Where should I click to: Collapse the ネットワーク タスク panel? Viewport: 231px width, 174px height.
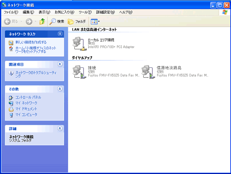click(x=60, y=34)
